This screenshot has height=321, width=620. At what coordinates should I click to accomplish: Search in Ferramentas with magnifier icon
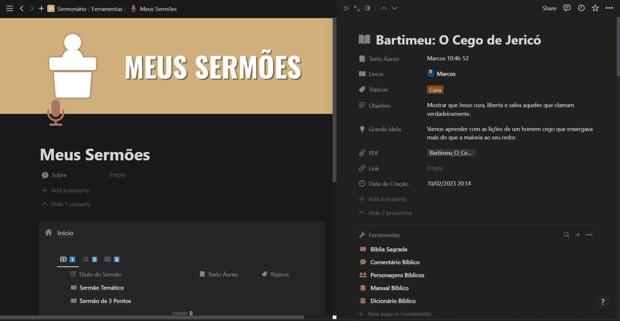(566, 235)
